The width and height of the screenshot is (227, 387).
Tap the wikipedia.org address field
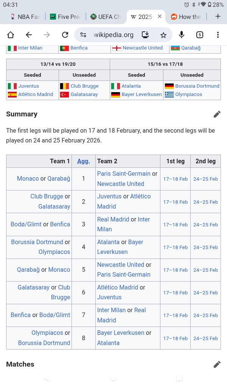coord(113,35)
